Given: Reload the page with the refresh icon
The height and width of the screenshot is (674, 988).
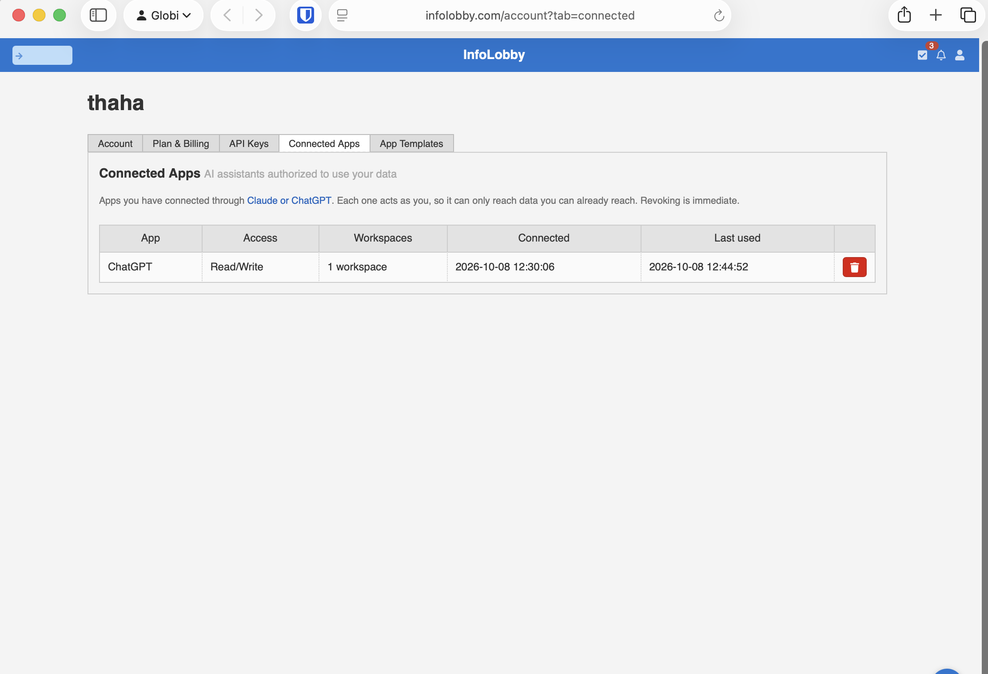Looking at the screenshot, I should (x=719, y=16).
